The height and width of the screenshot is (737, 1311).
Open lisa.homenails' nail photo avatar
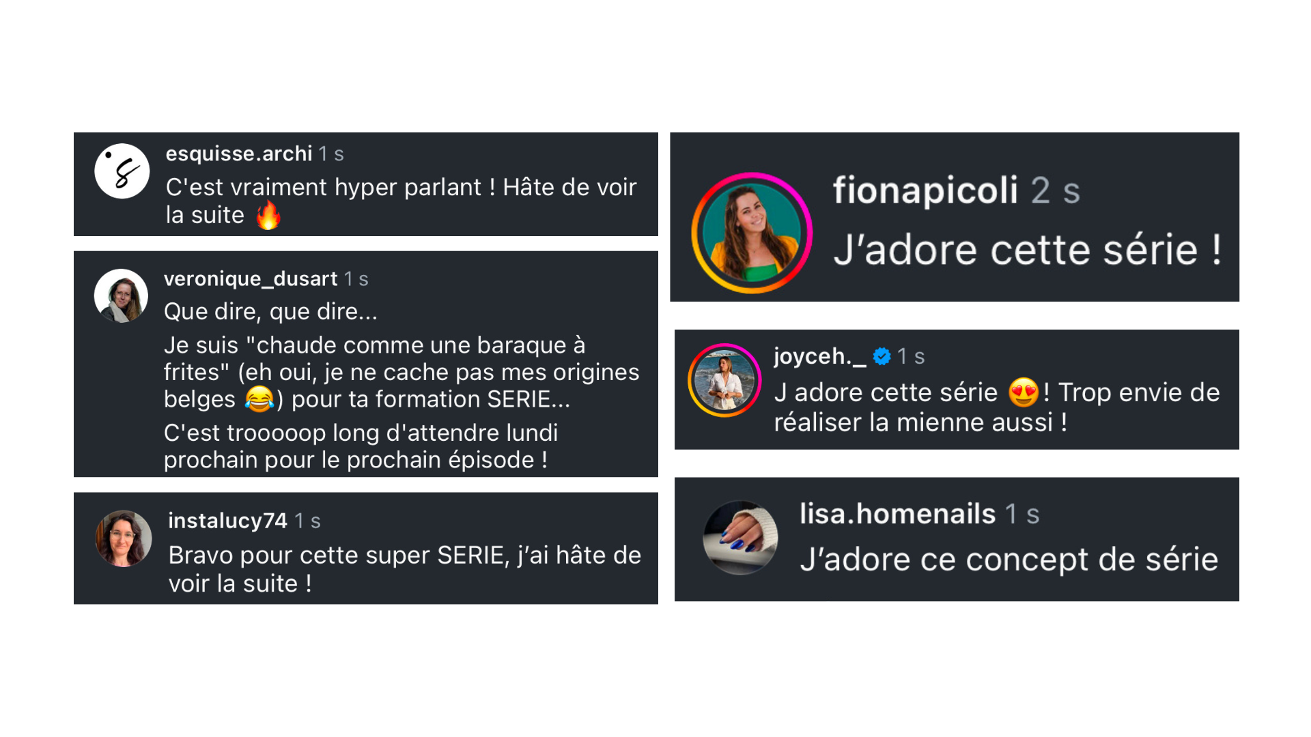[x=741, y=538]
